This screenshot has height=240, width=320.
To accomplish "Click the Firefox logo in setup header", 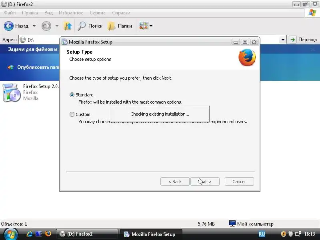I will (247, 57).
